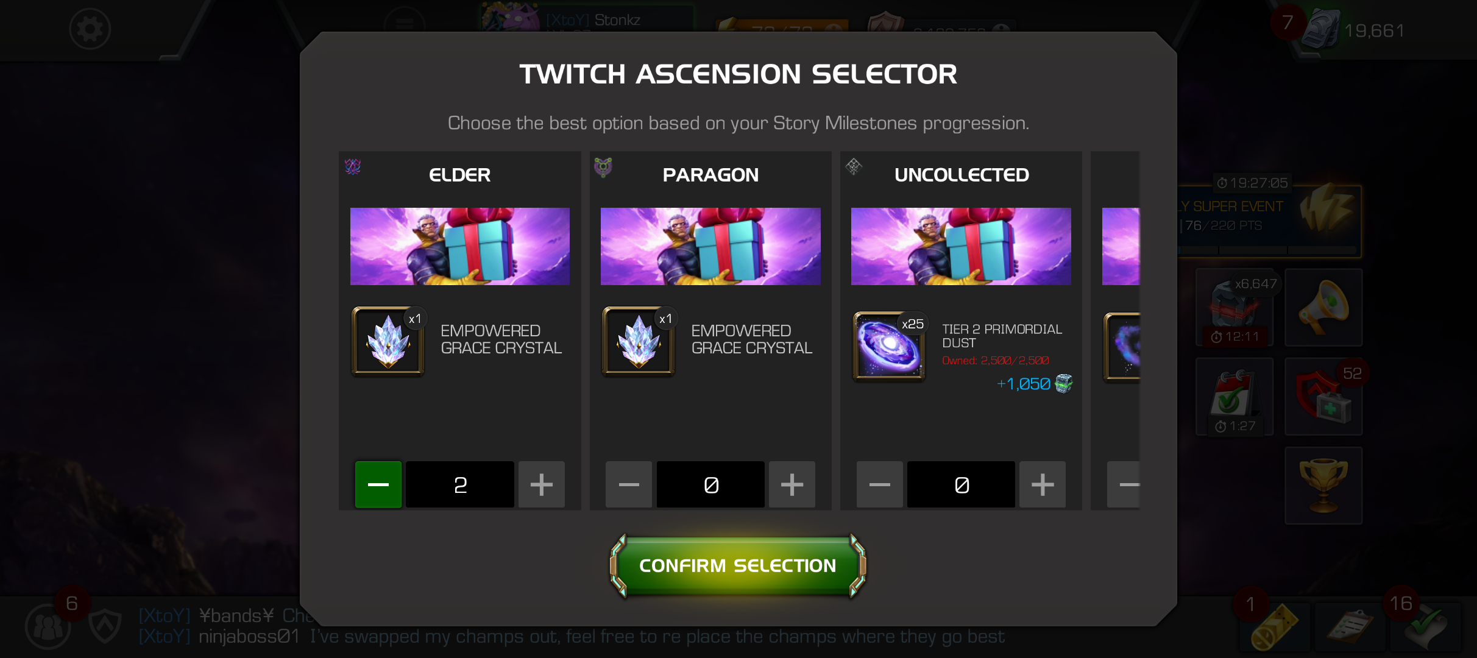Tap the Tier 2 Primordial Dust icon
The width and height of the screenshot is (1477, 658).
889,345
